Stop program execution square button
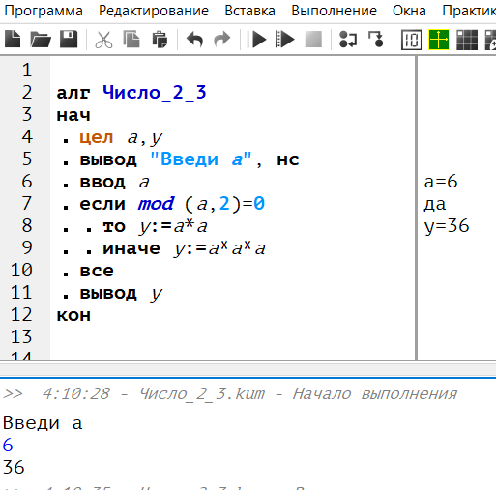 313,40
